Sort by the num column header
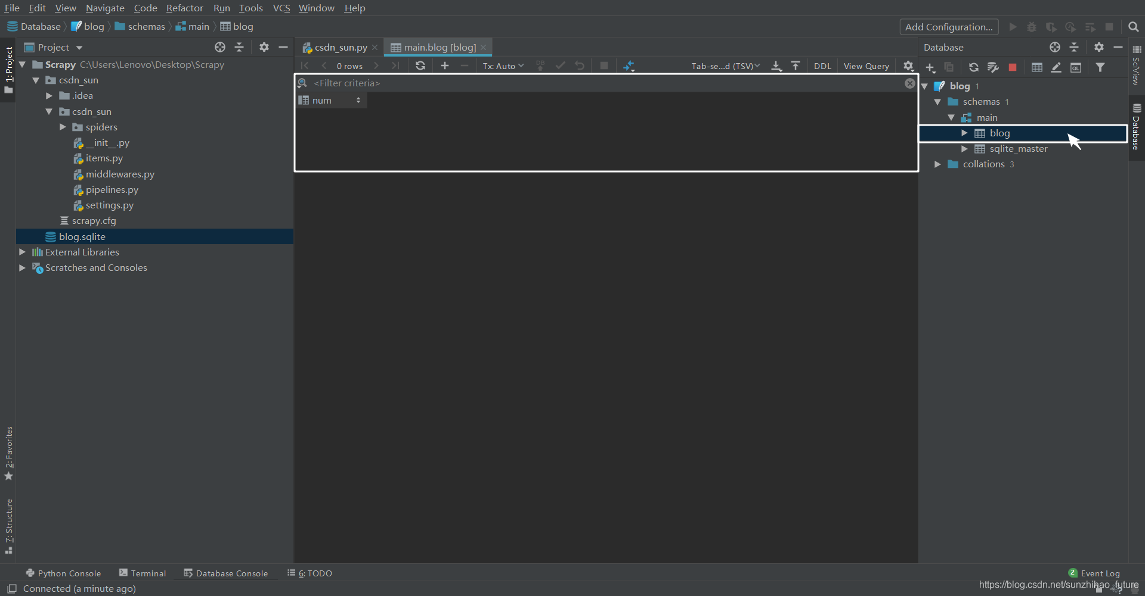Viewport: 1145px width, 596px height. pyautogui.click(x=332, y=101)
